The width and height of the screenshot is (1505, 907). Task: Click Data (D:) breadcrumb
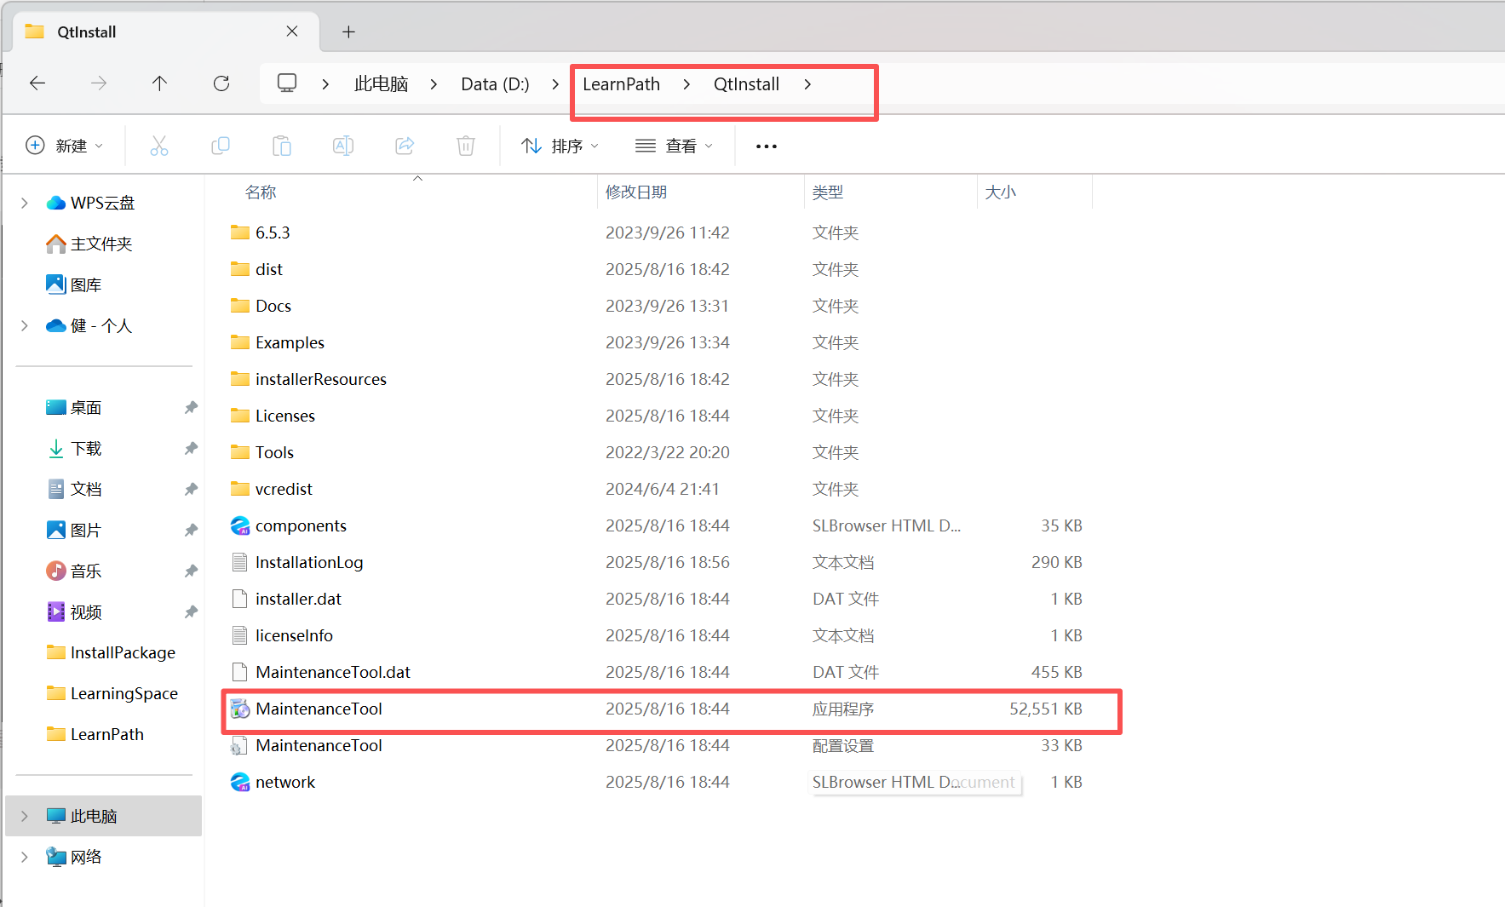point(495,83)
